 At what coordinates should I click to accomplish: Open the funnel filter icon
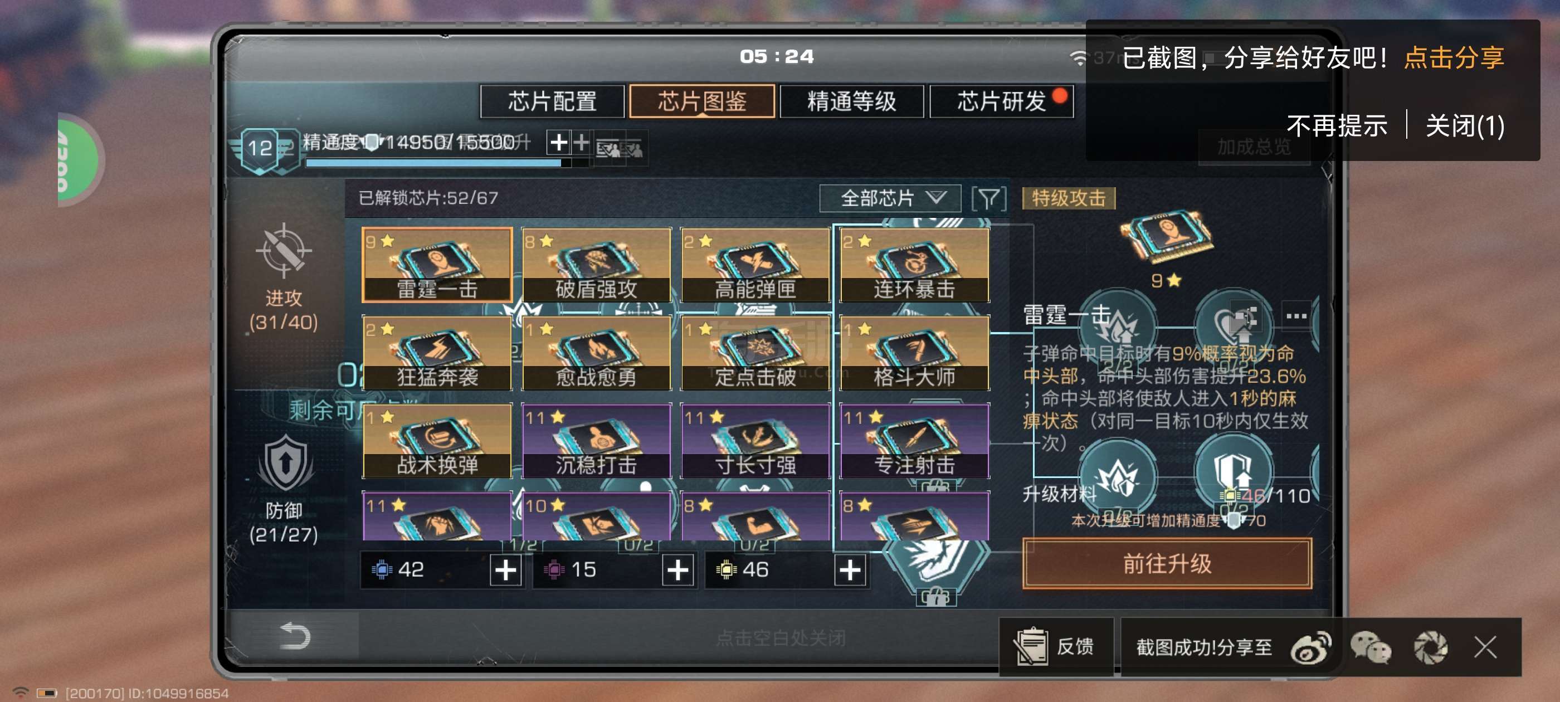(x=988, y=198)
